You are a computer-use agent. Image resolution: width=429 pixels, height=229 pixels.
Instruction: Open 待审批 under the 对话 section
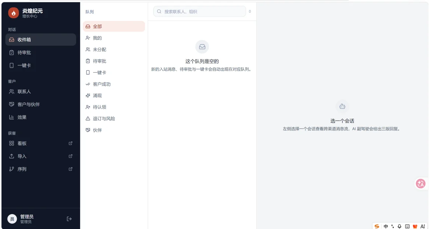(x=41, y=52)
